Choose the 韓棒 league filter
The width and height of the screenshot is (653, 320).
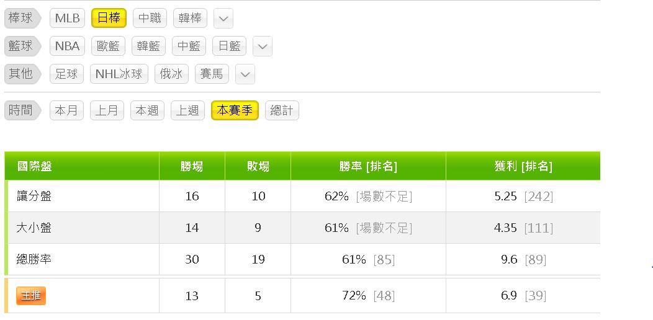(x=190, y=18)
